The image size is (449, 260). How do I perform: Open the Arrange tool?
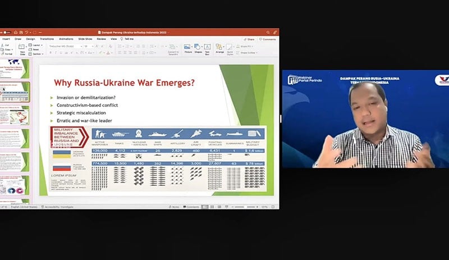[220, 48]
